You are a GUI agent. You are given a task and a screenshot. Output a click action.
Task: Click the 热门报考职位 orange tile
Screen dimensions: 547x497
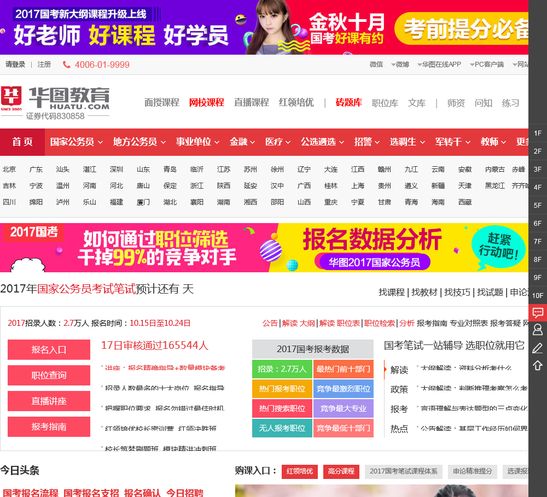tap(282, 389)
